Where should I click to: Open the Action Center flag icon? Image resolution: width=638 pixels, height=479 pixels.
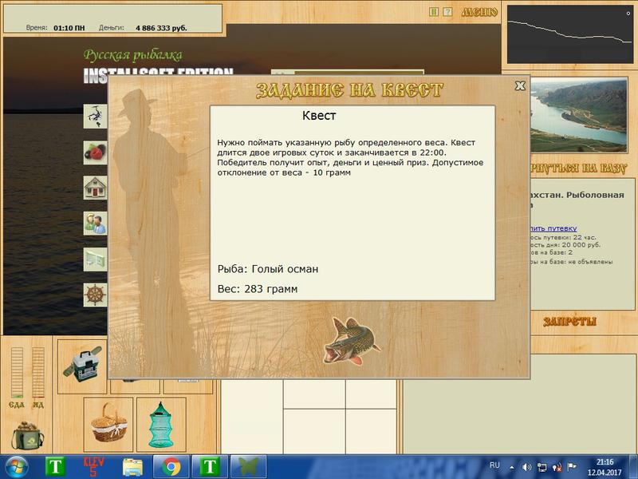click(x=572, y=467)
